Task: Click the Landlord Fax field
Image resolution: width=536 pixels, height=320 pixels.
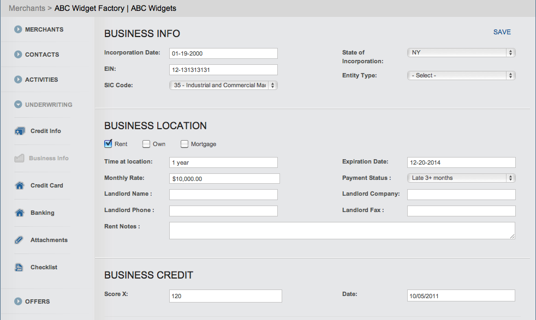Action: coord(461,211)
